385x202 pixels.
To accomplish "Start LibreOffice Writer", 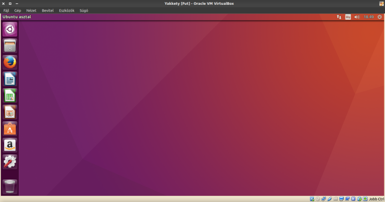I will (x=10, y=79).
